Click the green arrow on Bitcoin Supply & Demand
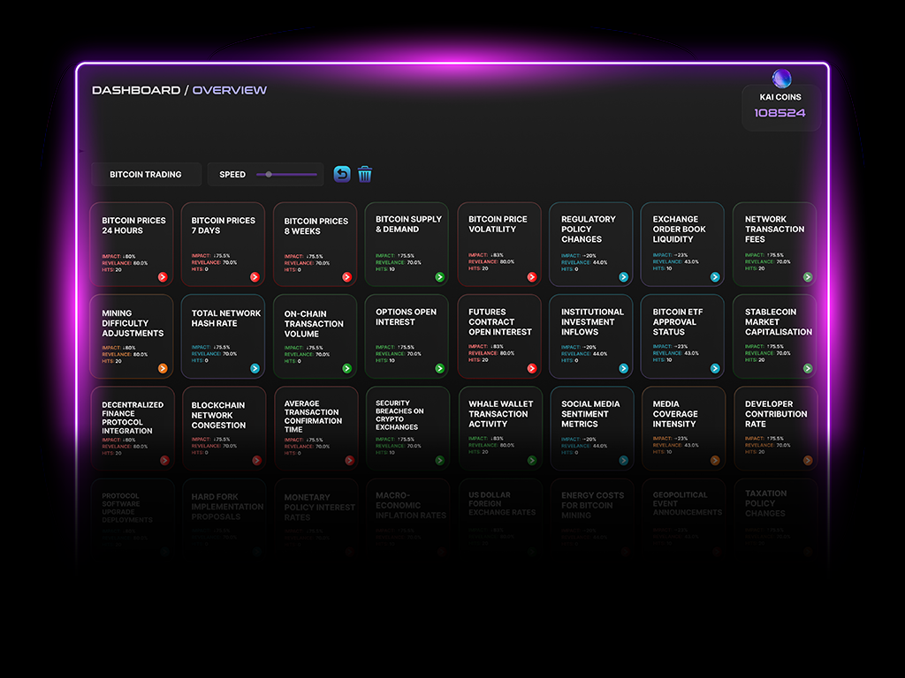Image resolution: width=905 pixels, height=678 pixels. (439, 276)
